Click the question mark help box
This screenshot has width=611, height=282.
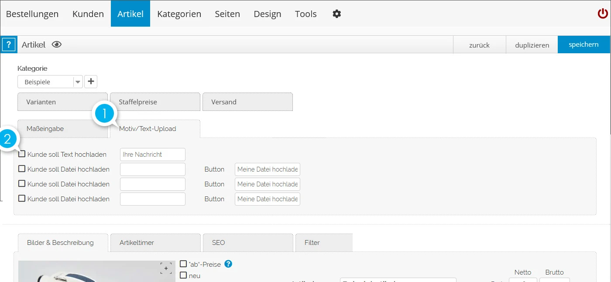[9, 45]
